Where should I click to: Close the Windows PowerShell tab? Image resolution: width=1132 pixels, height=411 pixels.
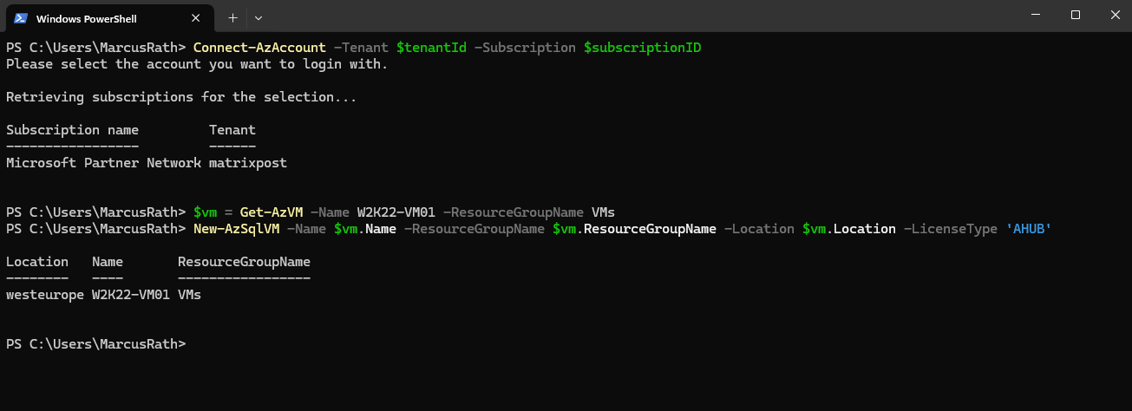pos(201,17)
